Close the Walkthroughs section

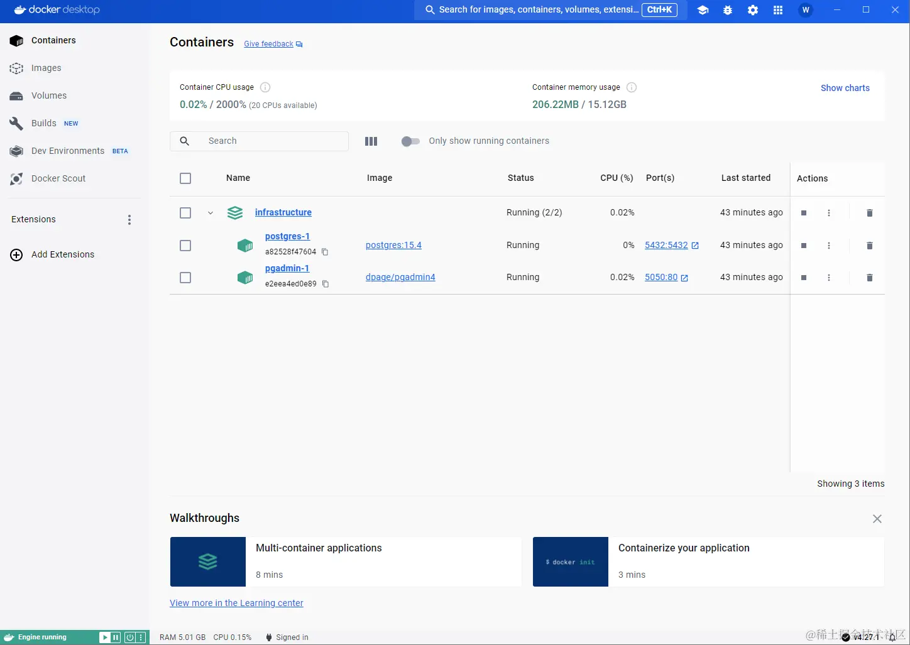[x=877, y=519]
